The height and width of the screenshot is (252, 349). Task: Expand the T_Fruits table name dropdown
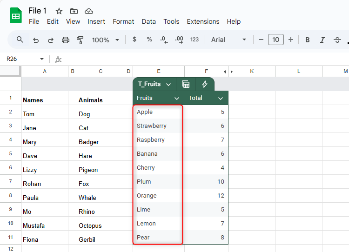168,85
